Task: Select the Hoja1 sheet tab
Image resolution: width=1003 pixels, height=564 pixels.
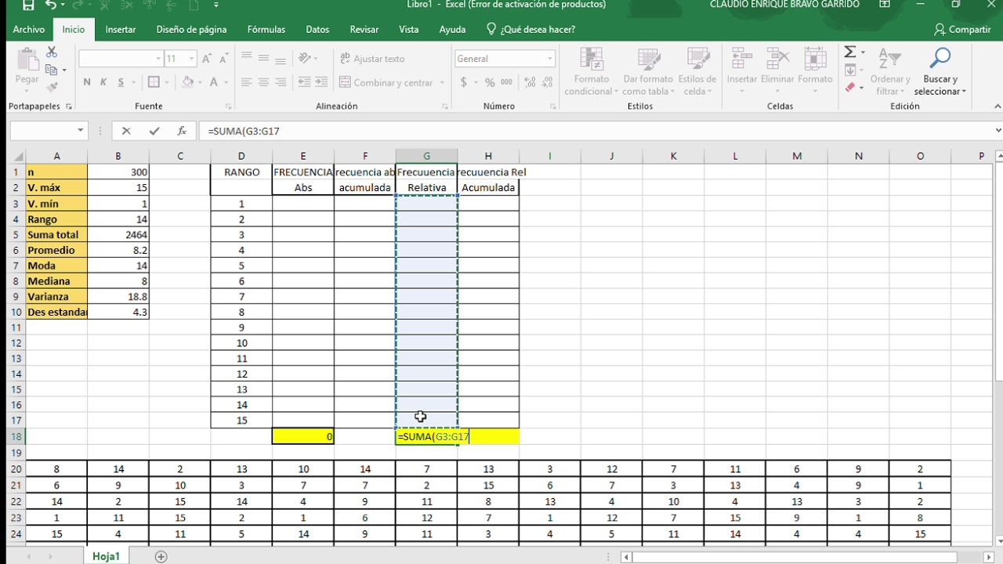Action: pyautogui.click(x=106, y=557)
